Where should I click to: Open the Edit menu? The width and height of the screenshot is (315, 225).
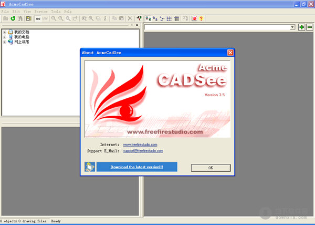pyautogui.click(x=16, y=12)
